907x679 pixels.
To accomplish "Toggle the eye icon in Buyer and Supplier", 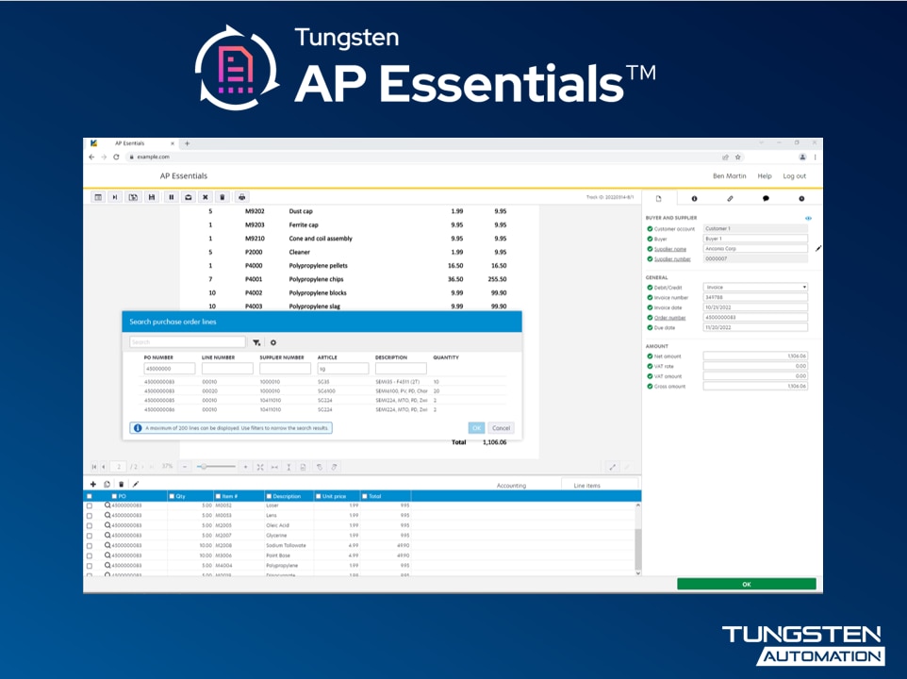I will pyautogui.click(x=808, y=218).
